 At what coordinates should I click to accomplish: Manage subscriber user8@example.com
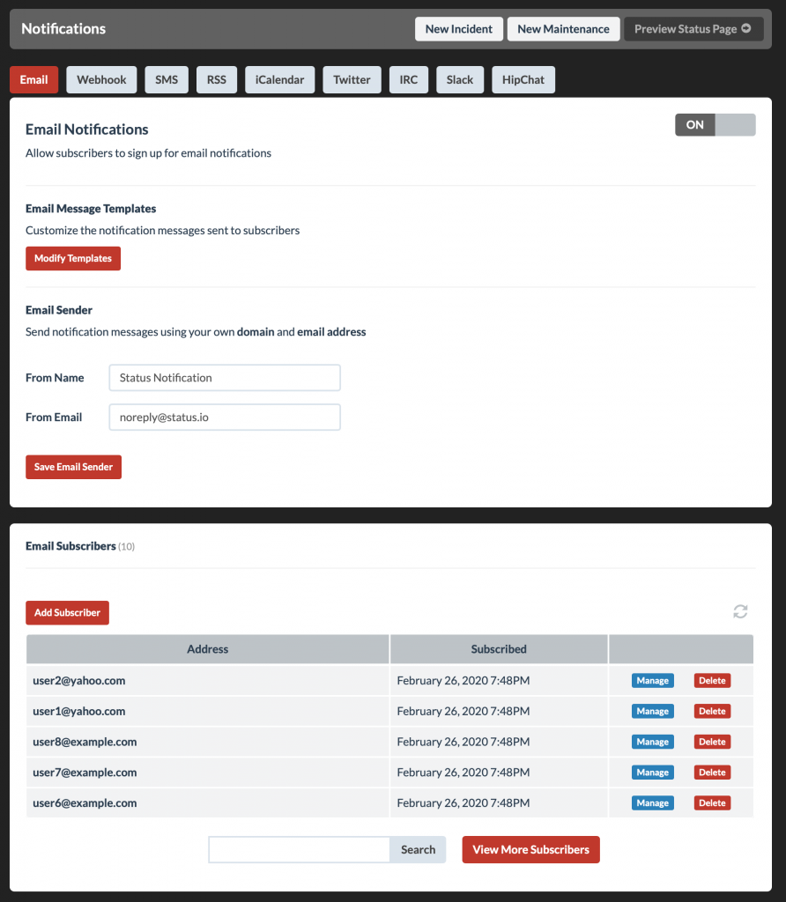tap(653, 742)
